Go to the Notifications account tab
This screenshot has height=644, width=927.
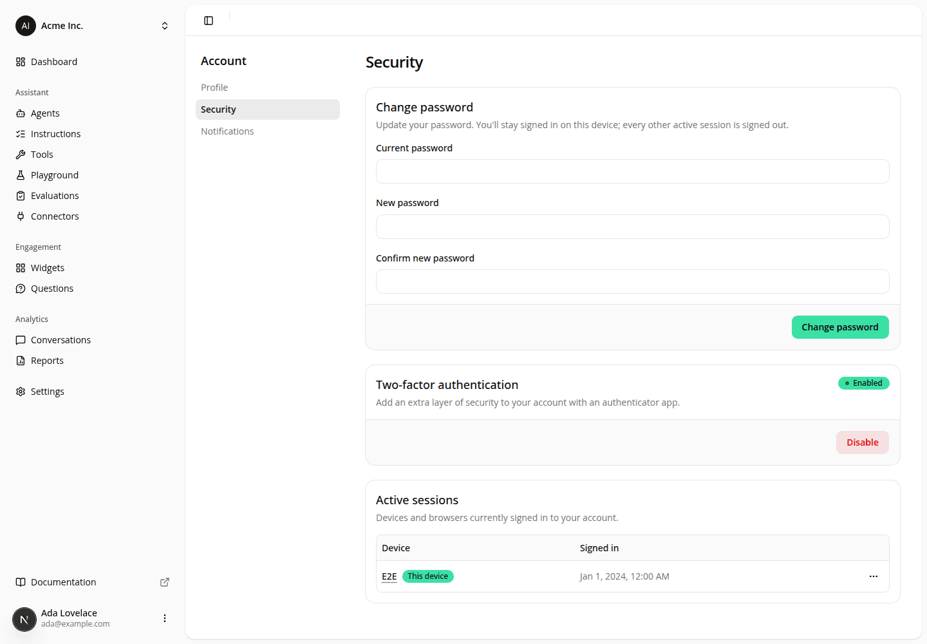[268, 131]
